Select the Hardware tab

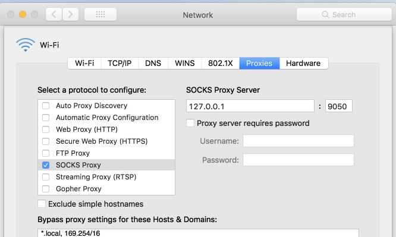pyautogui.click(x=303, y=63)
